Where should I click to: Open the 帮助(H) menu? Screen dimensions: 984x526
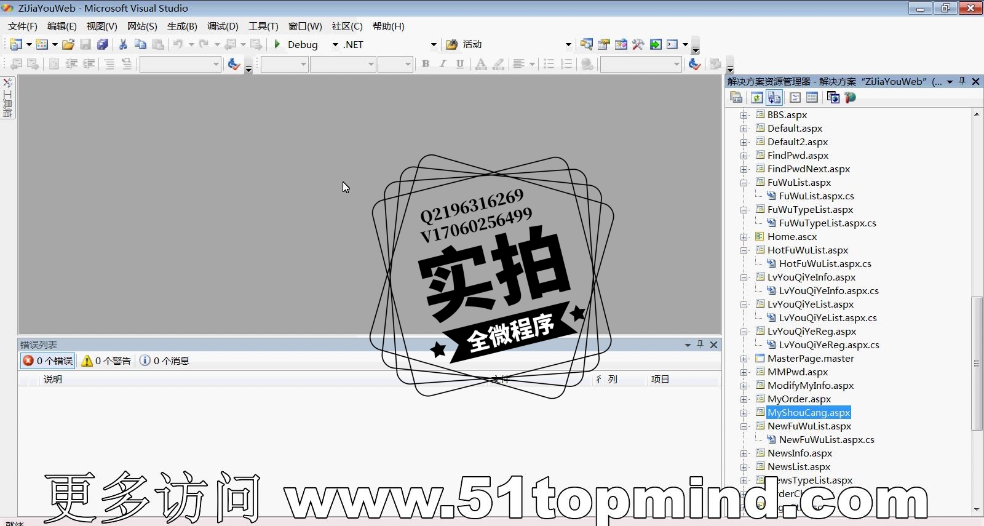point(389,26)
